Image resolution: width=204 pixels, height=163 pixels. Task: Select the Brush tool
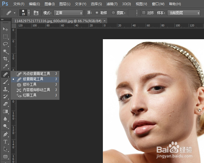click(x=5, y=82)
